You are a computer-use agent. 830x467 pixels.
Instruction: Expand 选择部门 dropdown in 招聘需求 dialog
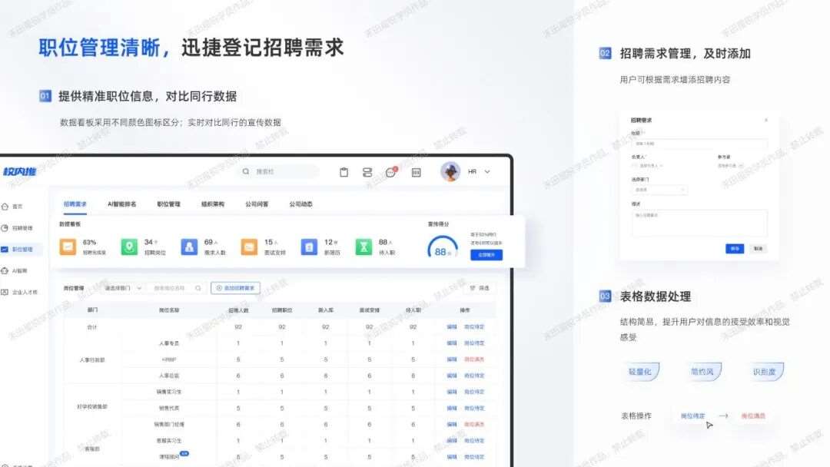point(659,189)
